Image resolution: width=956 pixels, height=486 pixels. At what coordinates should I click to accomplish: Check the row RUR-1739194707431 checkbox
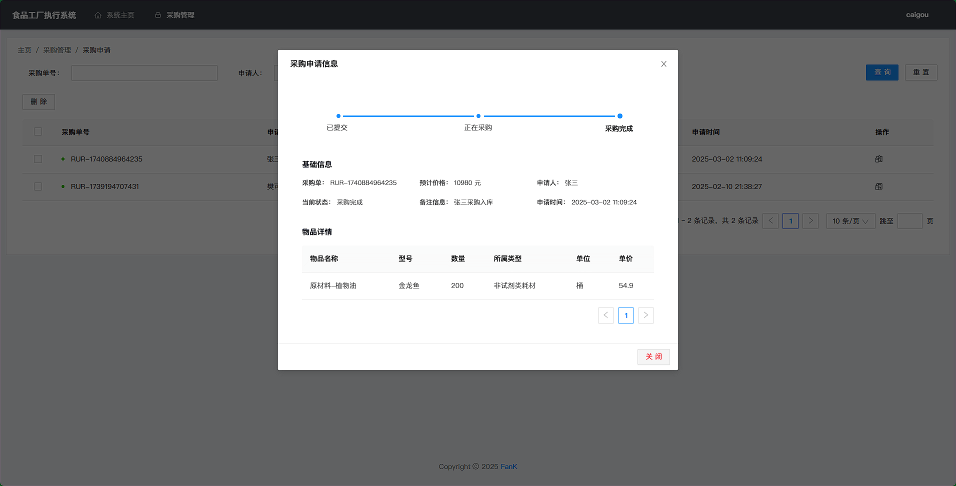[38, 186]
